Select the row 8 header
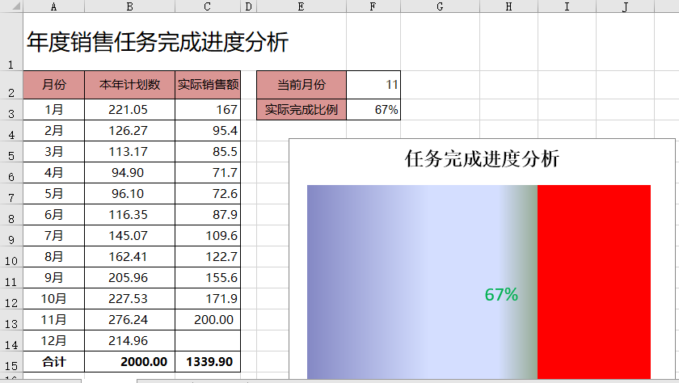Screen dimensions: 679x383 coord(11,219)
